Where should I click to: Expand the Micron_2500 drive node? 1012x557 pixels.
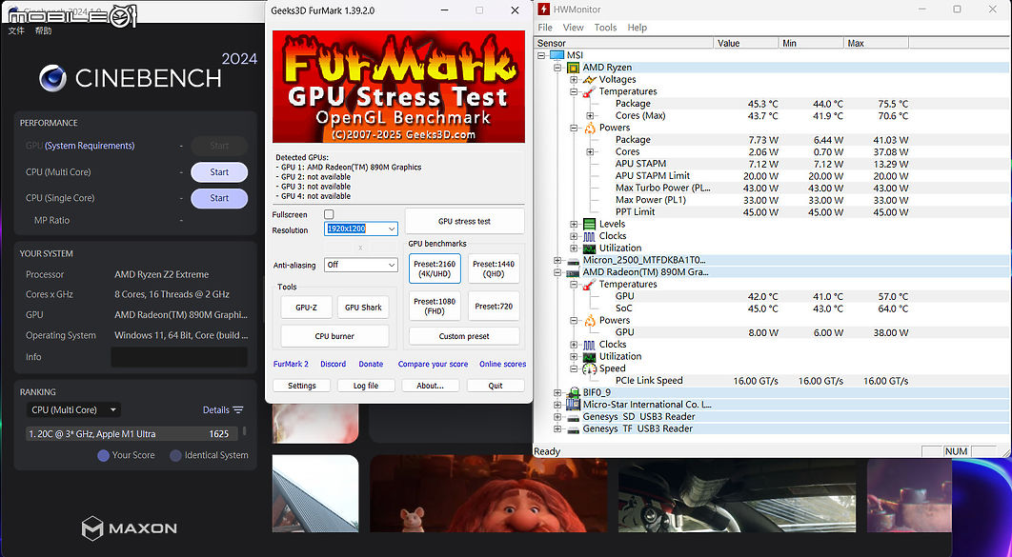pos(557,261)
